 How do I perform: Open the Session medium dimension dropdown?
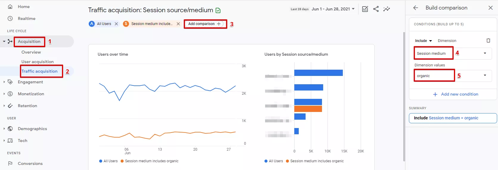click(453, 53)
